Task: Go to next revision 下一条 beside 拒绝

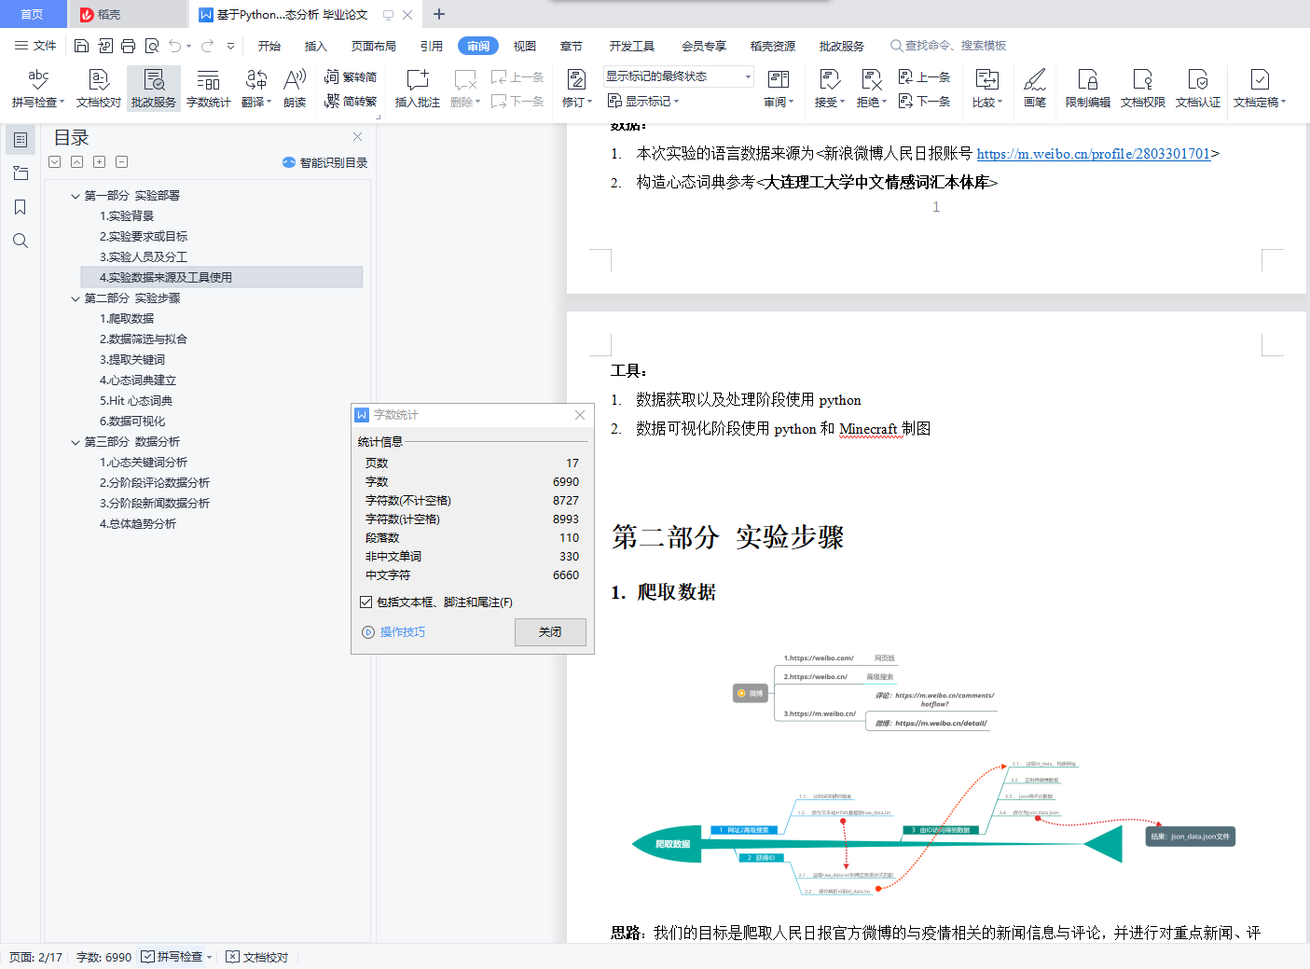Action: point(925,102)
